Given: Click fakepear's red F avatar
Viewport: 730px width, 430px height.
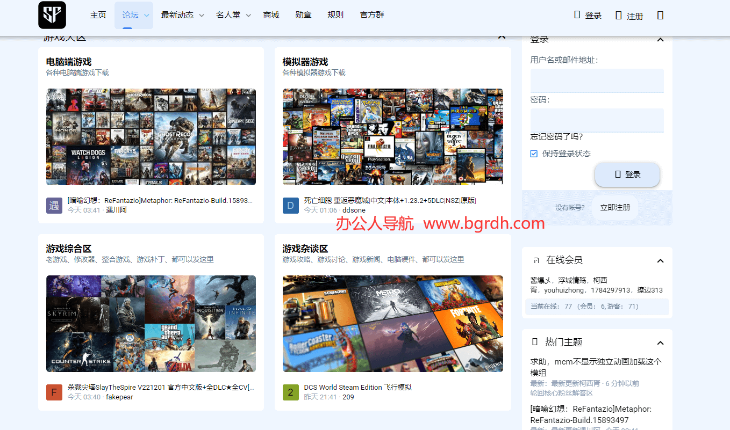Looking at the screenshot, I should [x=54, y=392].
